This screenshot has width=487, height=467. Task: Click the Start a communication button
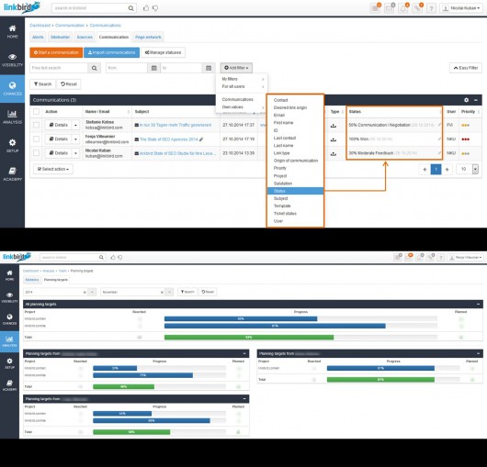coord(56,52)
